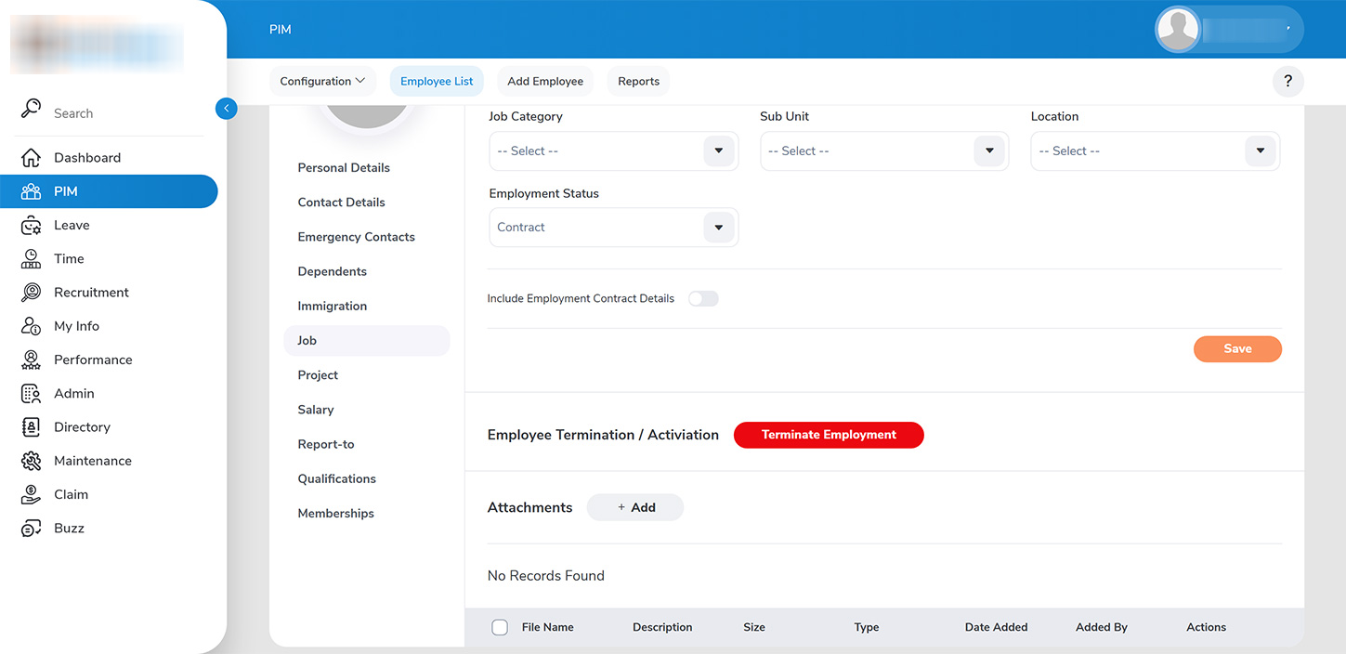Image resolution: width=1346 pixels, height=654 pixels.
Task: Expand the Job Category dropdown
Action: pyautogui.click(x=718, y=150)
